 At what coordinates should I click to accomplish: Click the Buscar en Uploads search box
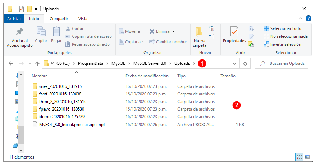282,63
